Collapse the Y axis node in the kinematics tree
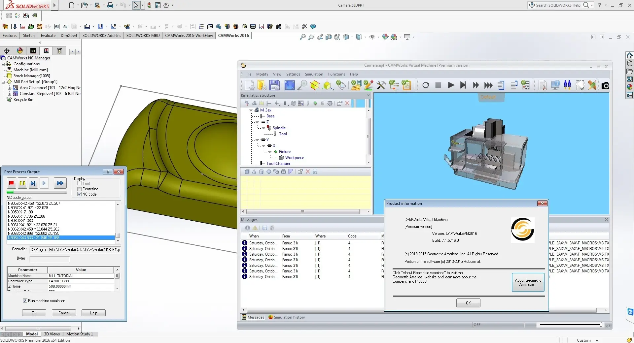 click(x=257, y=140)
